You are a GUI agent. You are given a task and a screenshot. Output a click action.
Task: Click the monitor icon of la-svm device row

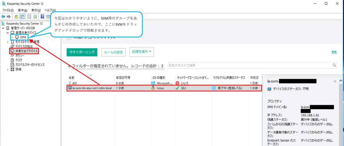tap(70, 88)
